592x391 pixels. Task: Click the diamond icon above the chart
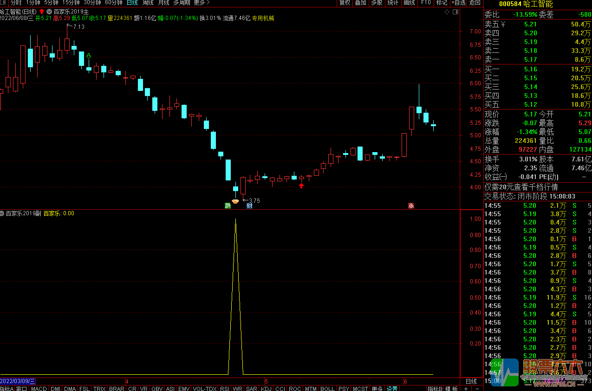coord(447,11)
